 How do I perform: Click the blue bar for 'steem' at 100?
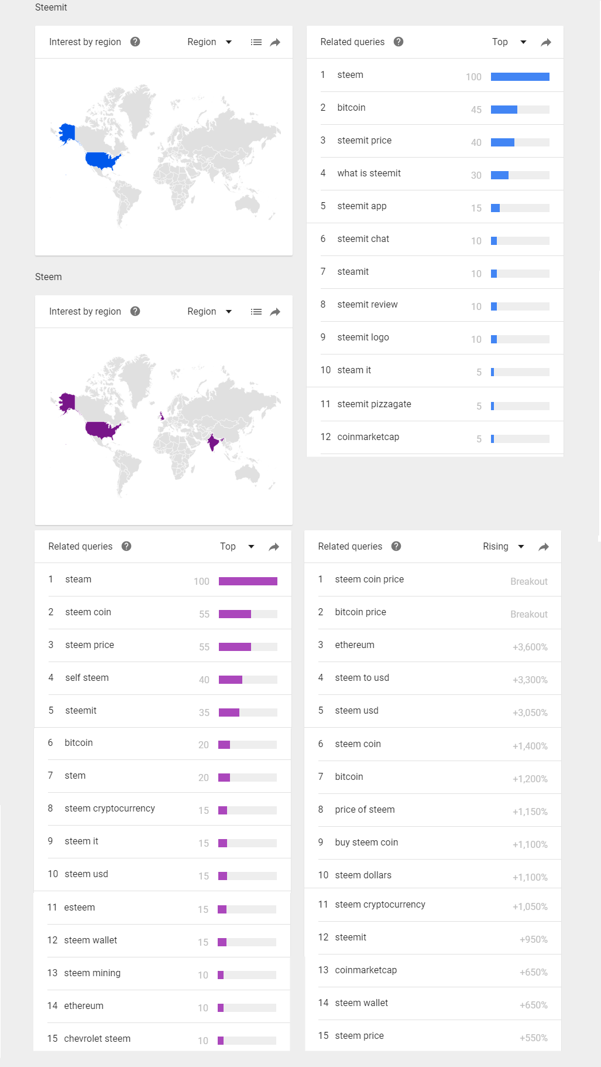pyautogui.click(x=520, y=77)
